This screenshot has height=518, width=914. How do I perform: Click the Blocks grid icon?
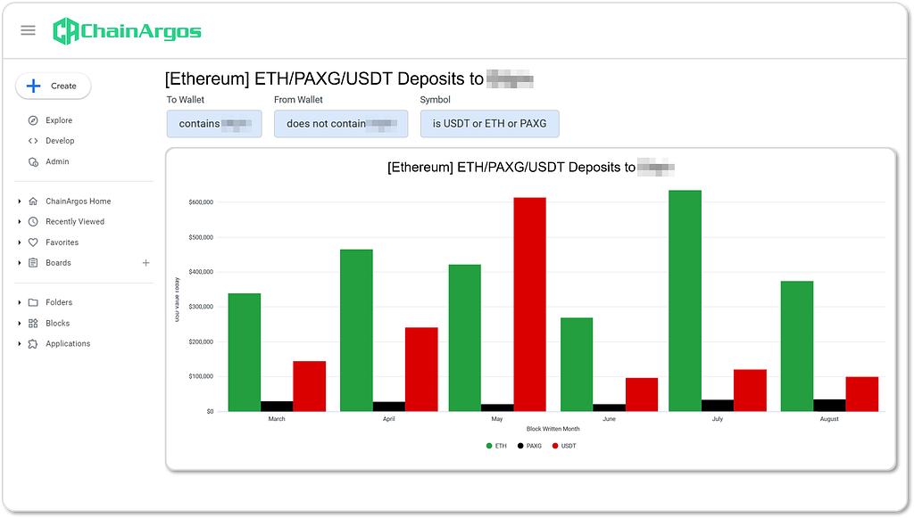point(33,324)
